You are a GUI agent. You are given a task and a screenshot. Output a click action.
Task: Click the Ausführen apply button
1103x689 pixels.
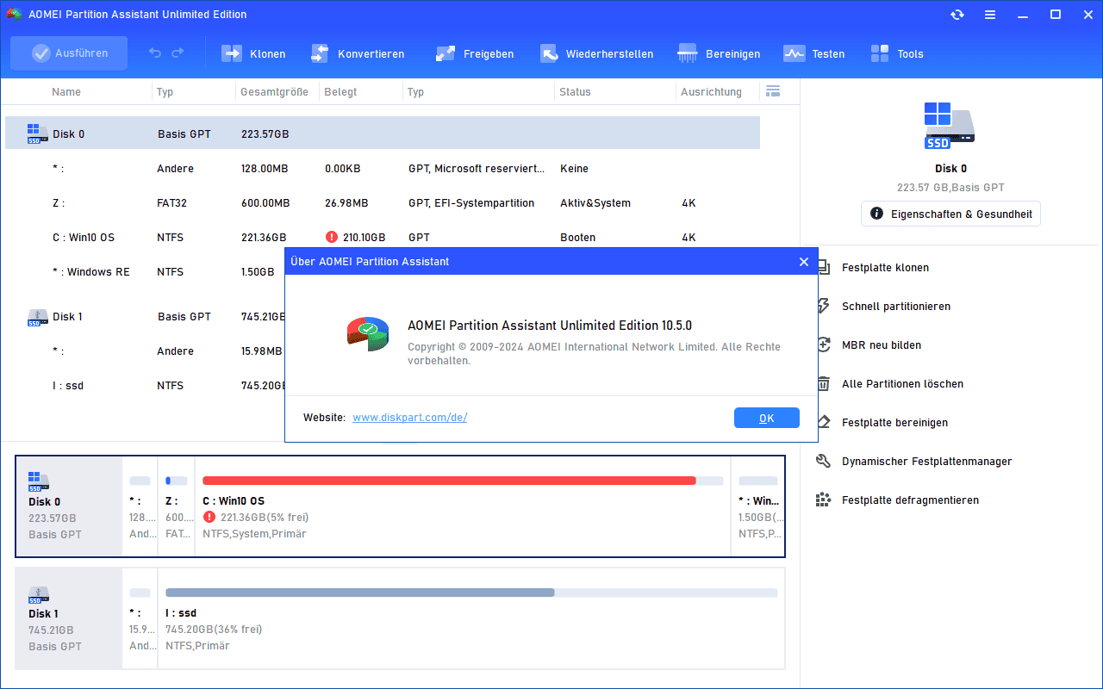(x=69, y=53)
